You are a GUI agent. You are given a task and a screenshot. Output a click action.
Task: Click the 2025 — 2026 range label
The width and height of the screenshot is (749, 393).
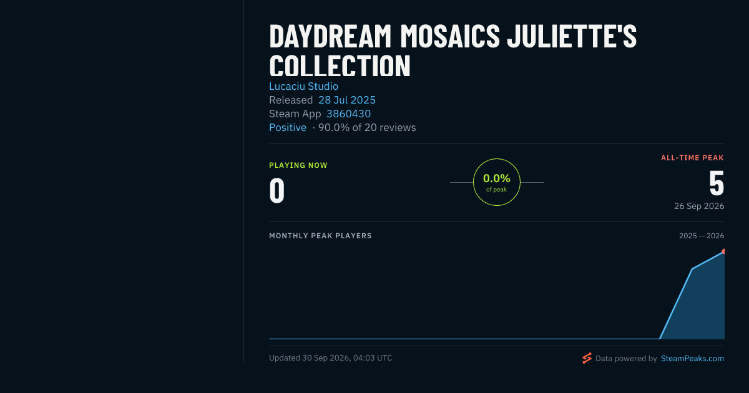click(x=702, y=236)
